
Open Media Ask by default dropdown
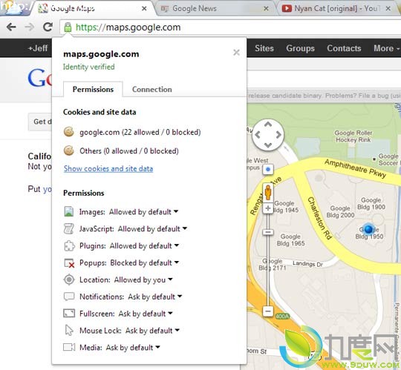click(133, 347)
